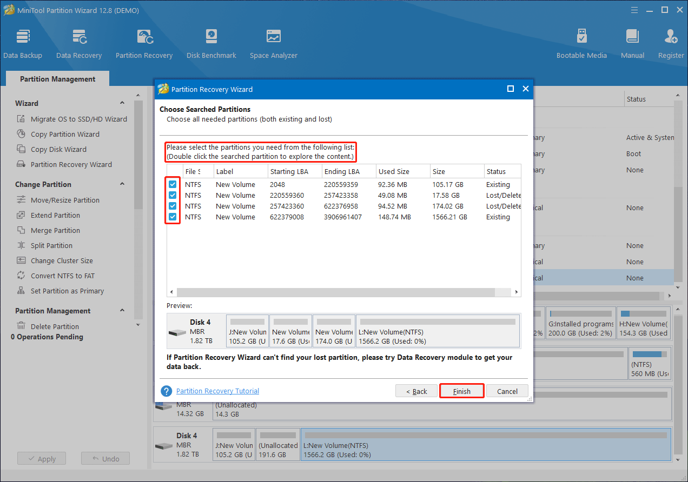Open Data Recovery tool
The width and height of the screenshot is (688, 482).
coord(79,44)
